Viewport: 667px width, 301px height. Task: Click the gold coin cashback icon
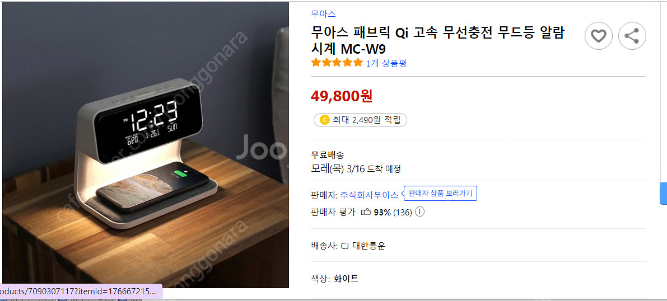325,120
